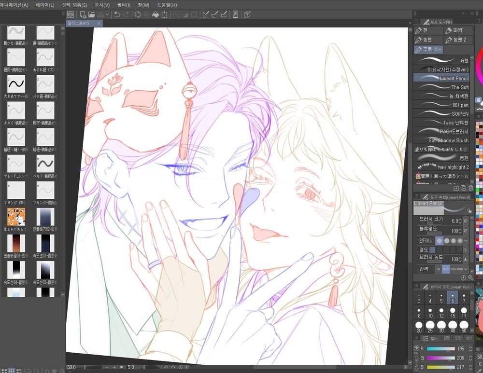Select the G펜 brush
Image resolution: width=483 pixels, height=373 pixels.
point(441,60)
